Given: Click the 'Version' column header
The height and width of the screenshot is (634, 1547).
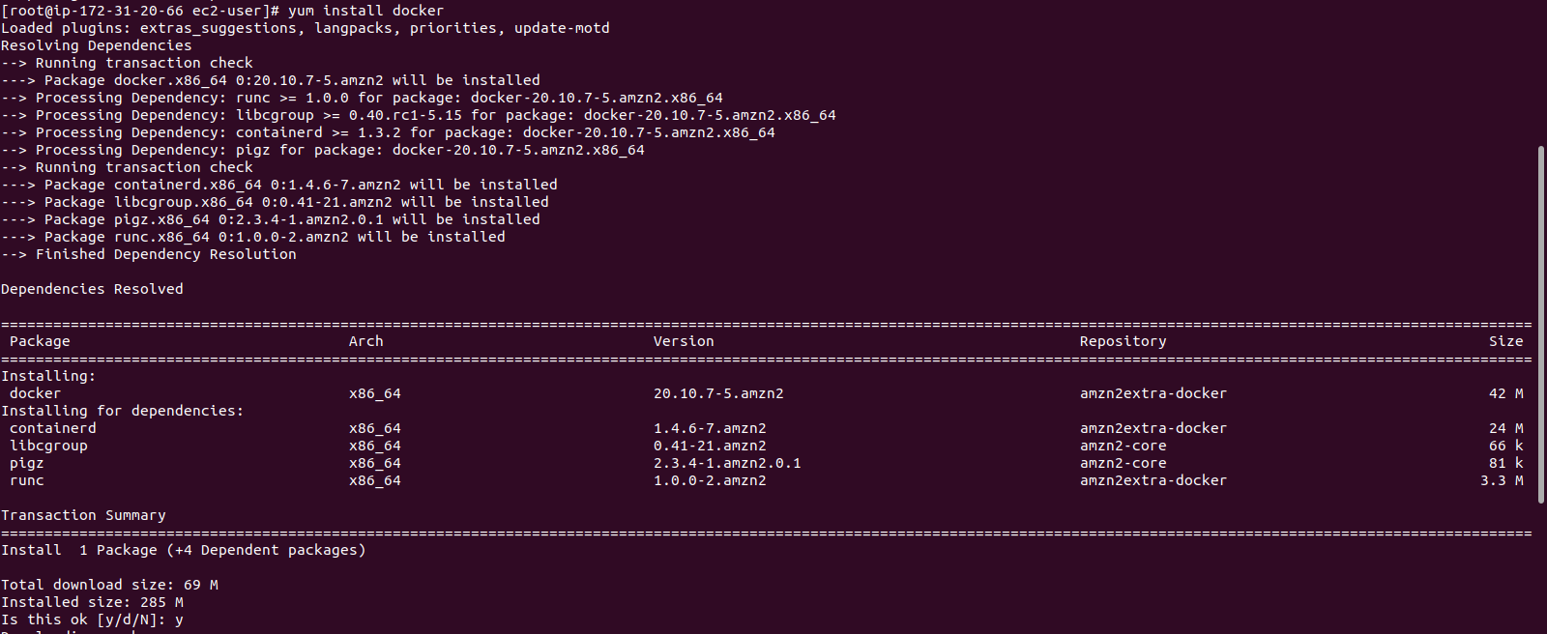Looking at the screenshot, I should point(684,341).
